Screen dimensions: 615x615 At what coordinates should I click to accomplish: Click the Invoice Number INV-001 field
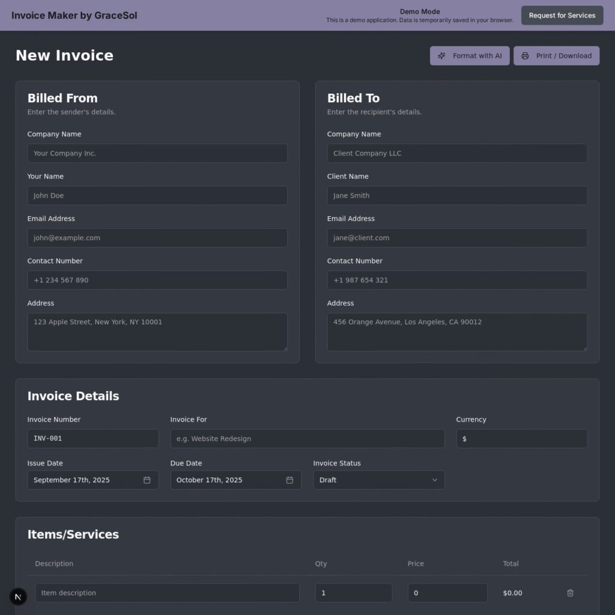tap(93, 438)
